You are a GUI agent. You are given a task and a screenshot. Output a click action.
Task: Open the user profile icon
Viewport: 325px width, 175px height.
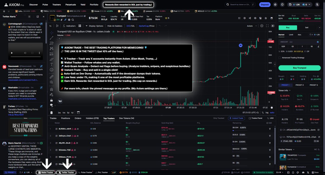[317, 5]
